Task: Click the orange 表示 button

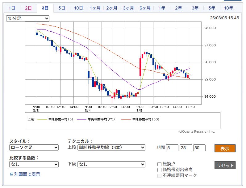Action: (x=225, y=148)
